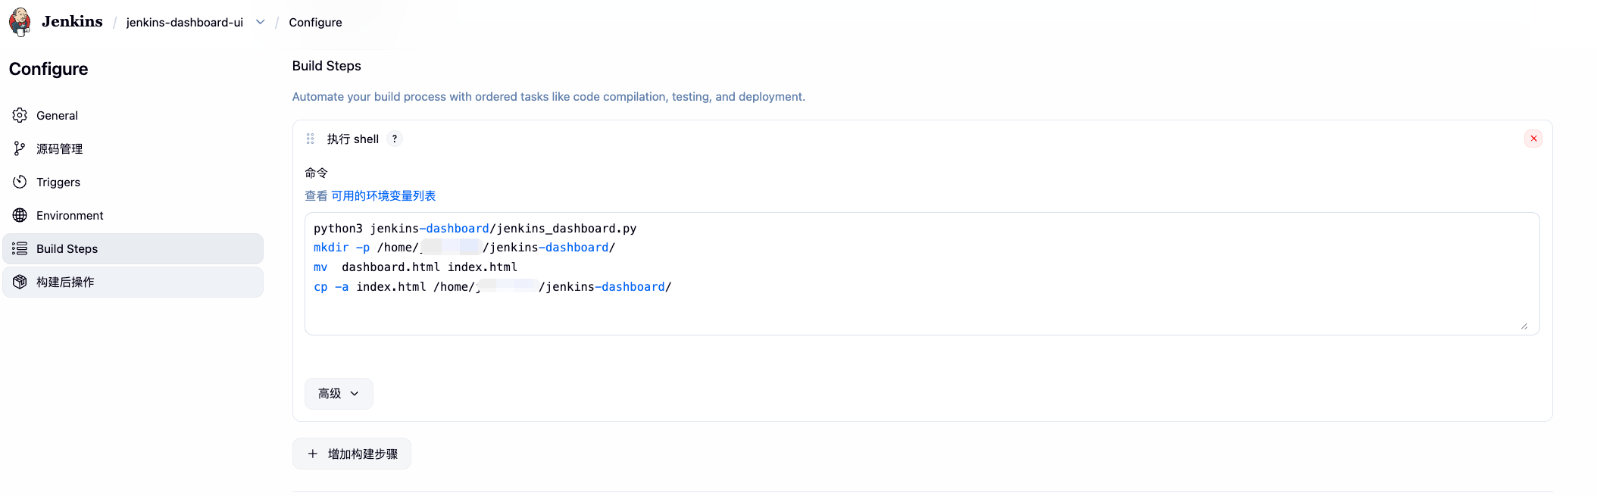Click the post-build actions cube icon
Viewport: 1597px width, 496px height.
pyautogui.click(x=20, y=282)
